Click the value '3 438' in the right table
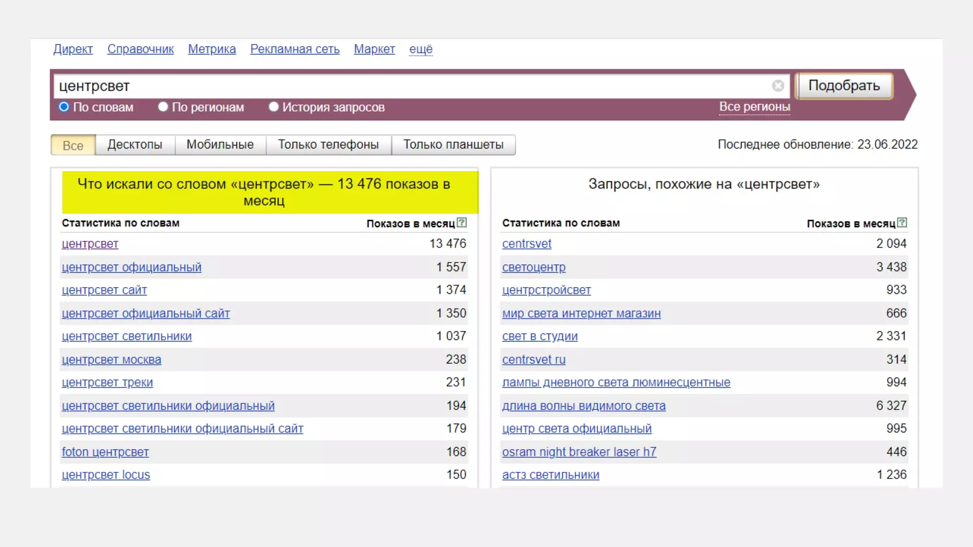The image size is (973, 547). tap(891, 267)
